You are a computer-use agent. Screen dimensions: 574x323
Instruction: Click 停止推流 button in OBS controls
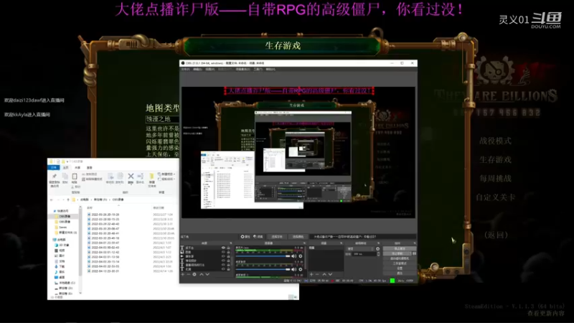400,248
